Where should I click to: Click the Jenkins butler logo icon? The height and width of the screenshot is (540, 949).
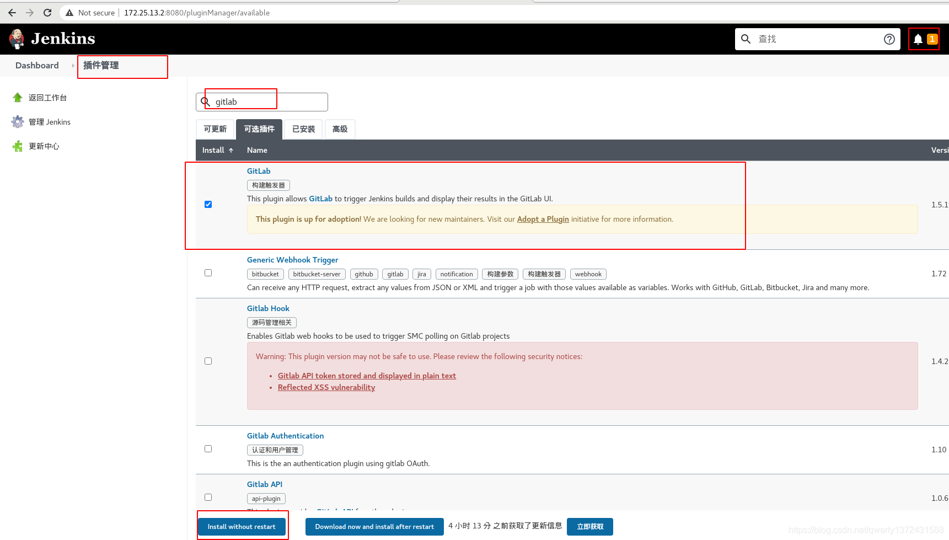point(17,39)
